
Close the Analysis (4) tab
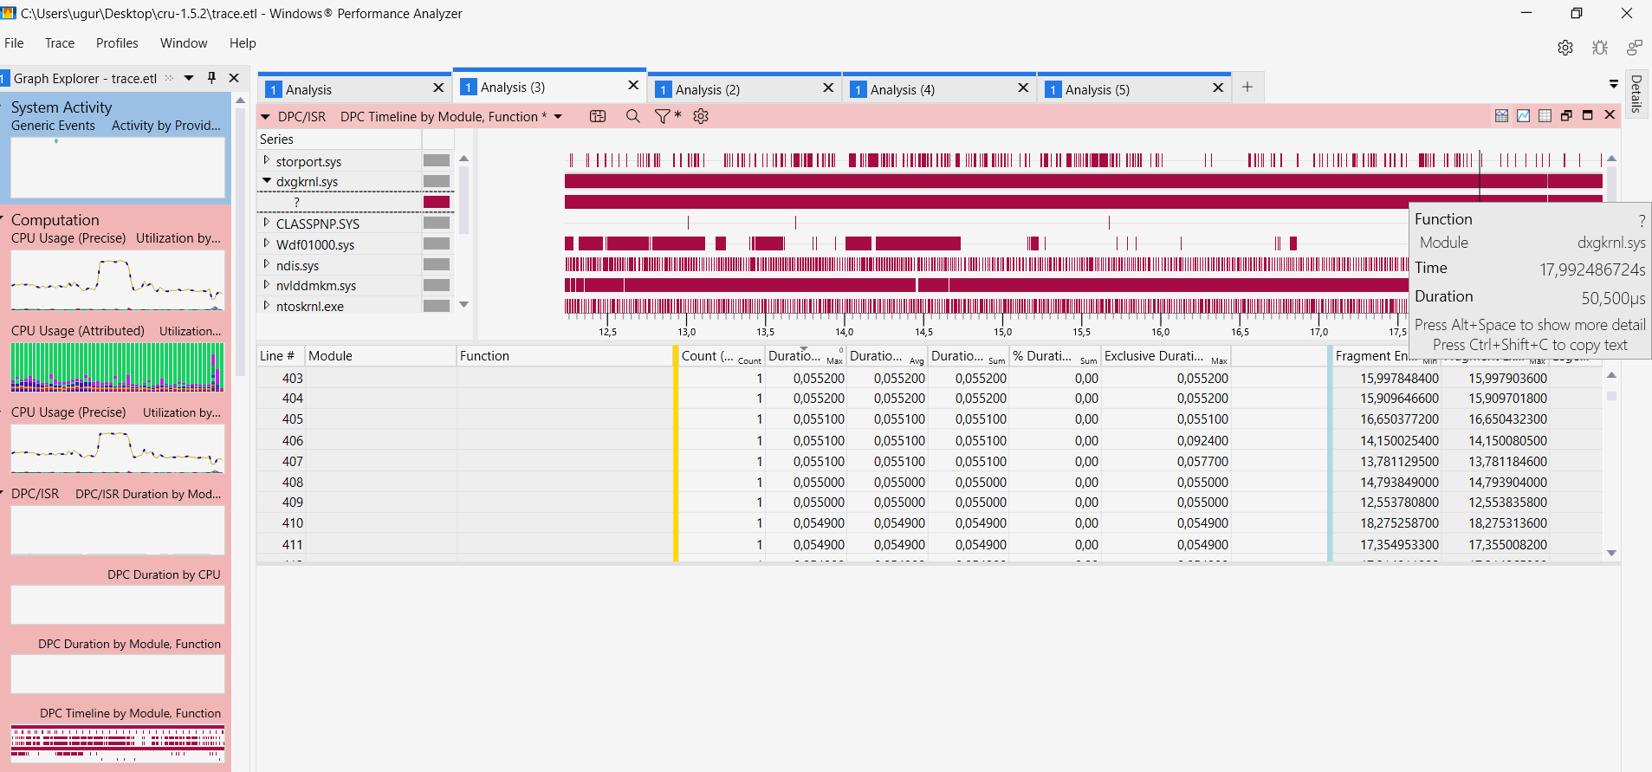[x=1023, y=88]
